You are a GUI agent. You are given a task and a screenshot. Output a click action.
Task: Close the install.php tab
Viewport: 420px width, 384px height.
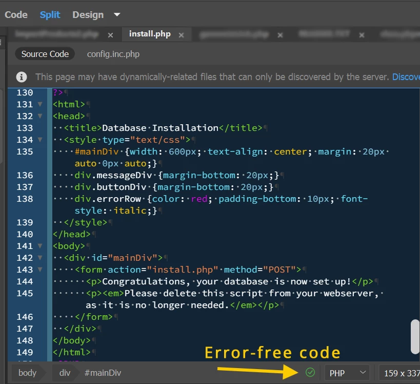pos(182,35)
